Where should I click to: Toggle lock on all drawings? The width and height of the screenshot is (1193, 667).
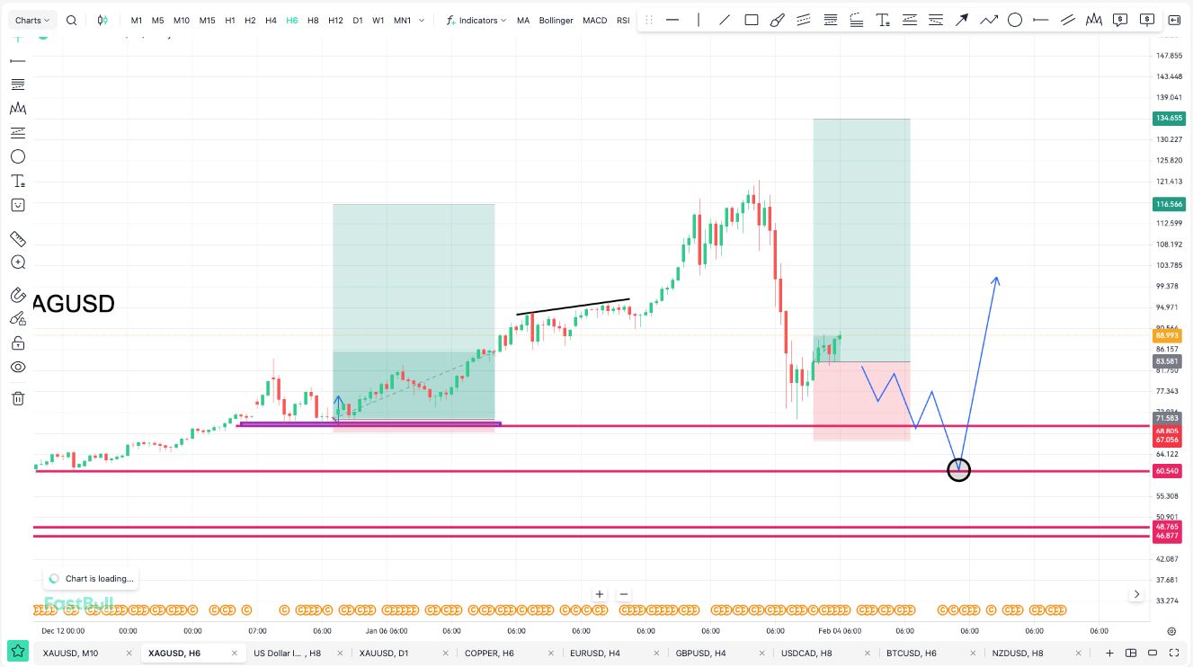click(17, 342)
